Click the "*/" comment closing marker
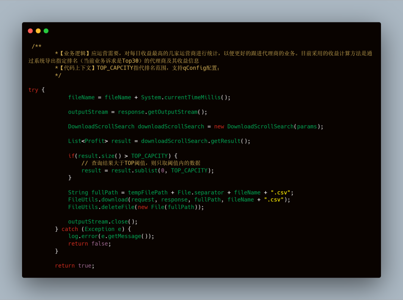The height and width of the screenshot is (300, 403). [58, 75]
